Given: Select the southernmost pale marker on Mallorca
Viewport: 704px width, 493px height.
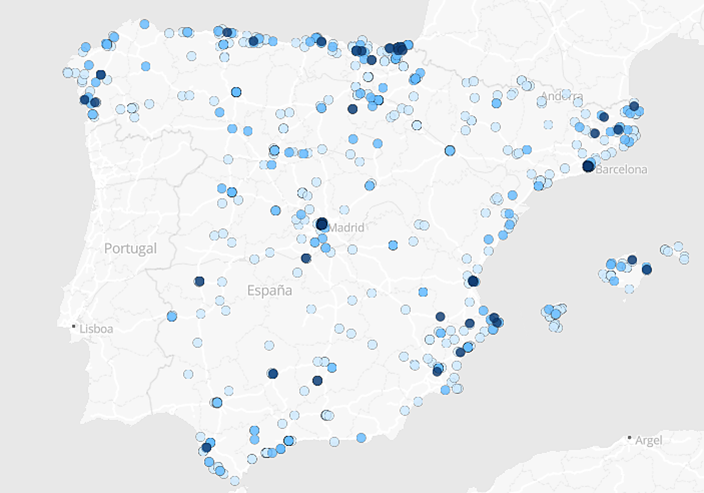Looking at the screenshot, I should pyautogui.click(x=629, y=289).
